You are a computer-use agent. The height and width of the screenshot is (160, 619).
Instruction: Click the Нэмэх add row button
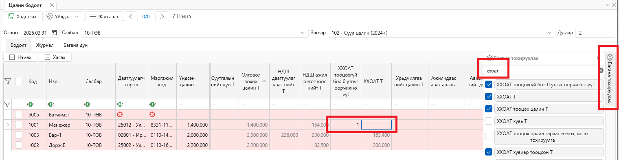coord(20,57)
